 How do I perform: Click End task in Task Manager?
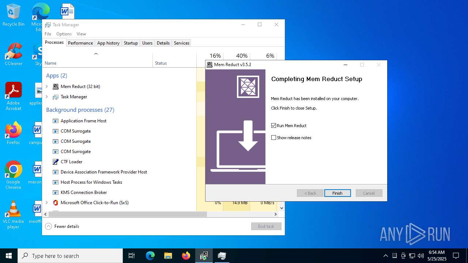coord(266,226)
